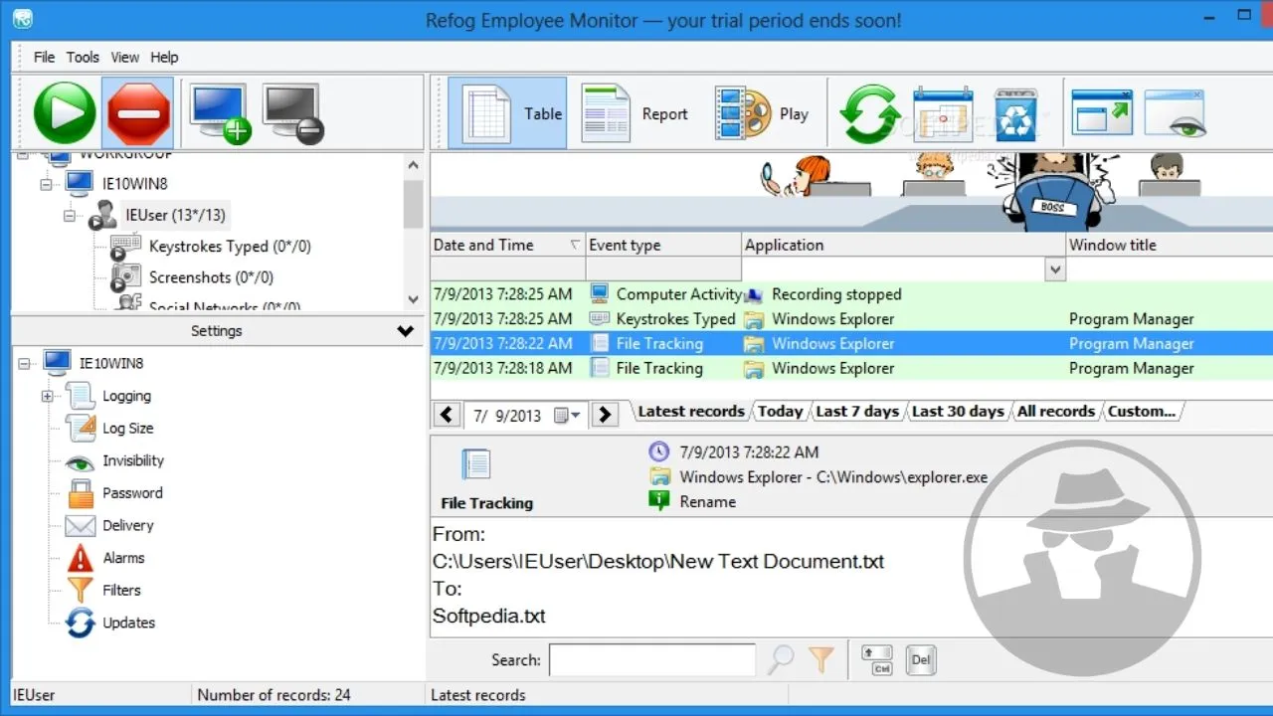Refresh records with the green arrows icon

coord(870,113)
